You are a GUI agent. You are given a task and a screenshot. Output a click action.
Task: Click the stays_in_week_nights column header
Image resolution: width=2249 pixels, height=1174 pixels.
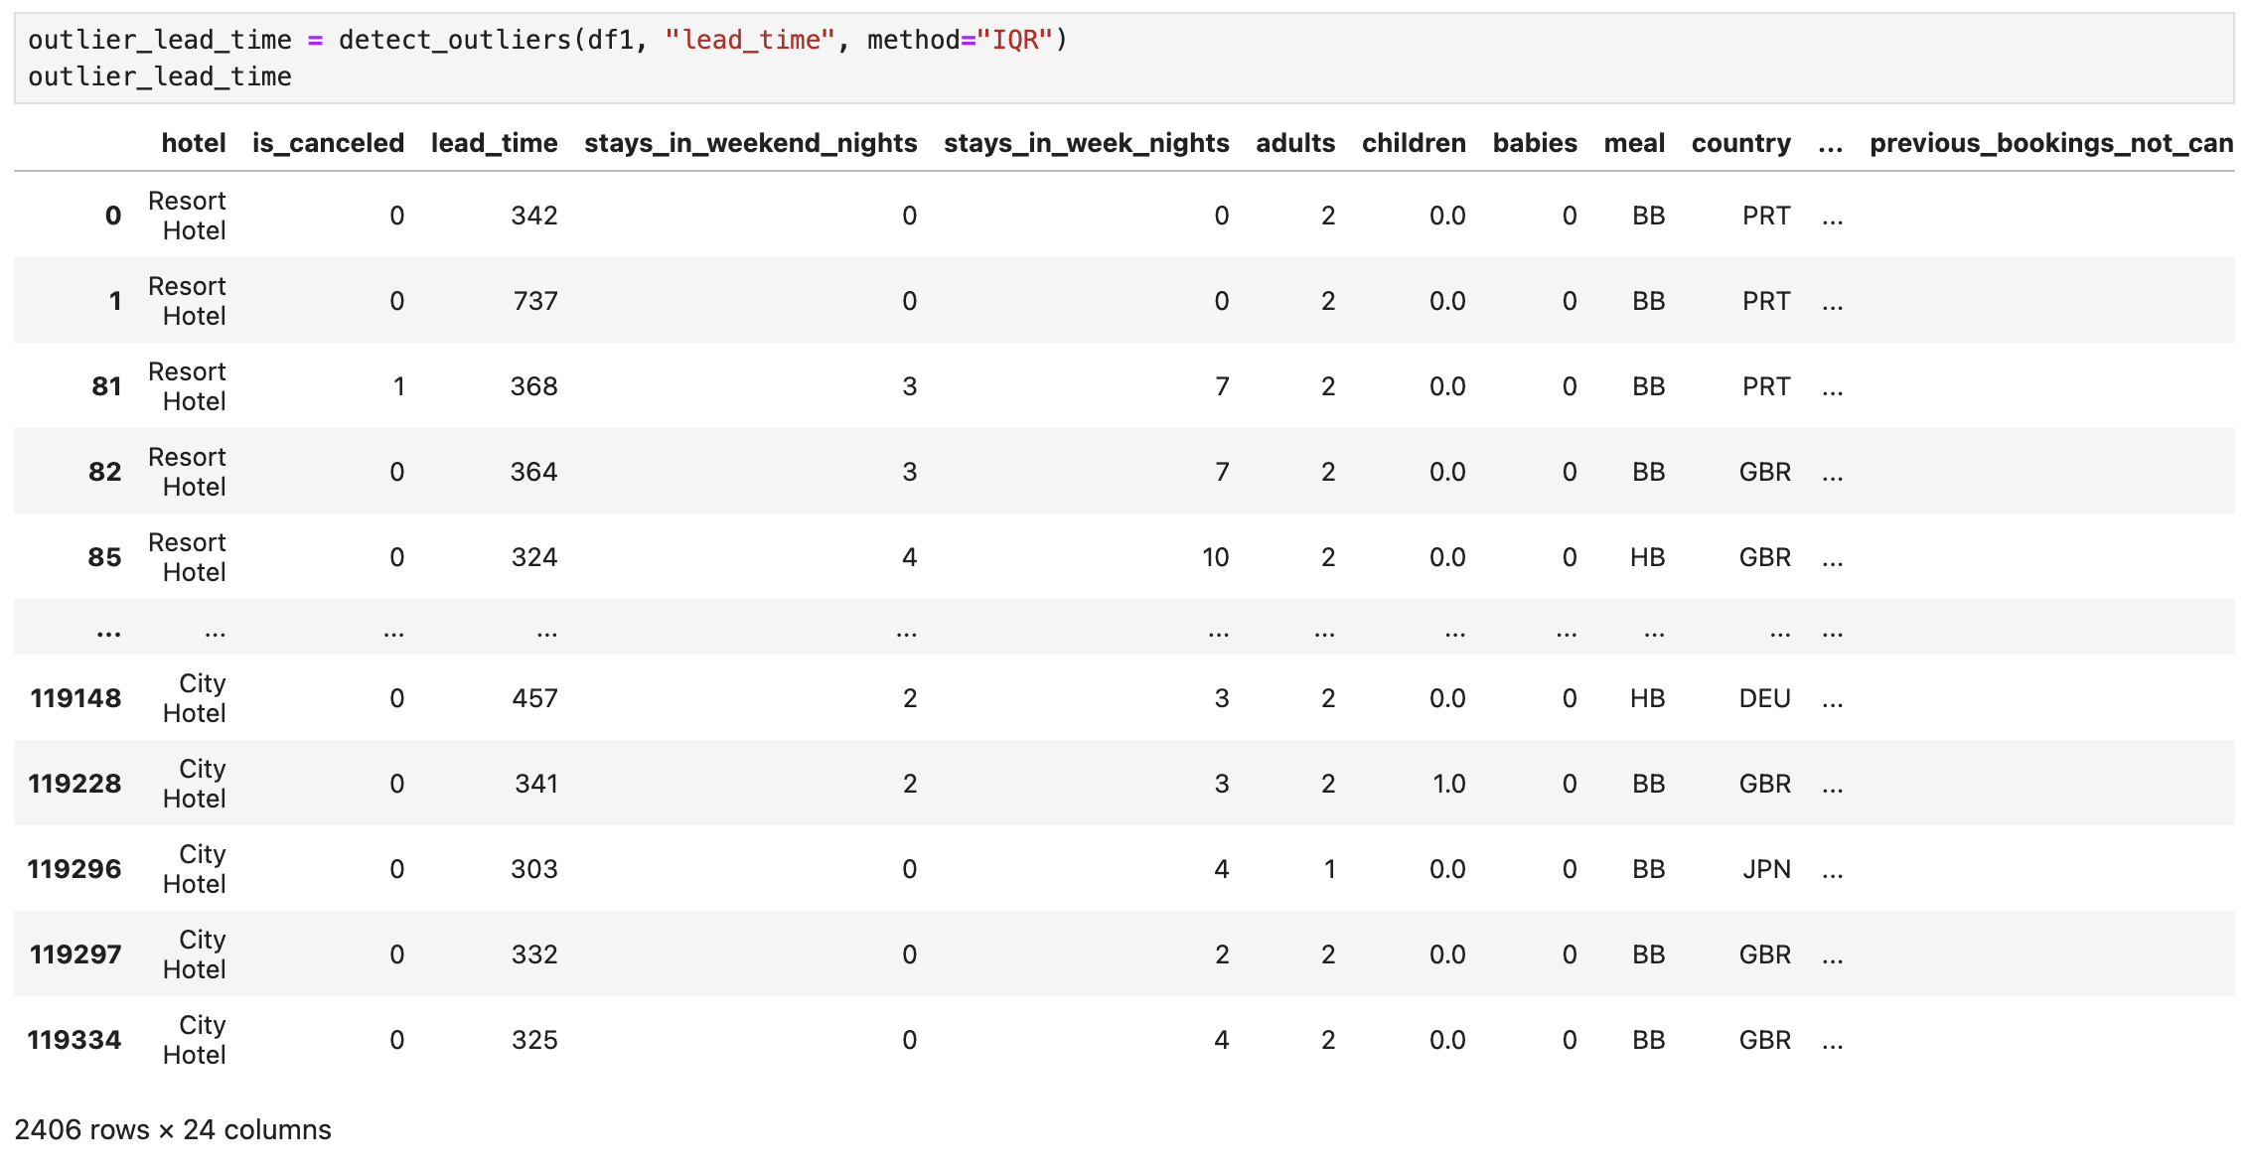tap(1086, 143)
